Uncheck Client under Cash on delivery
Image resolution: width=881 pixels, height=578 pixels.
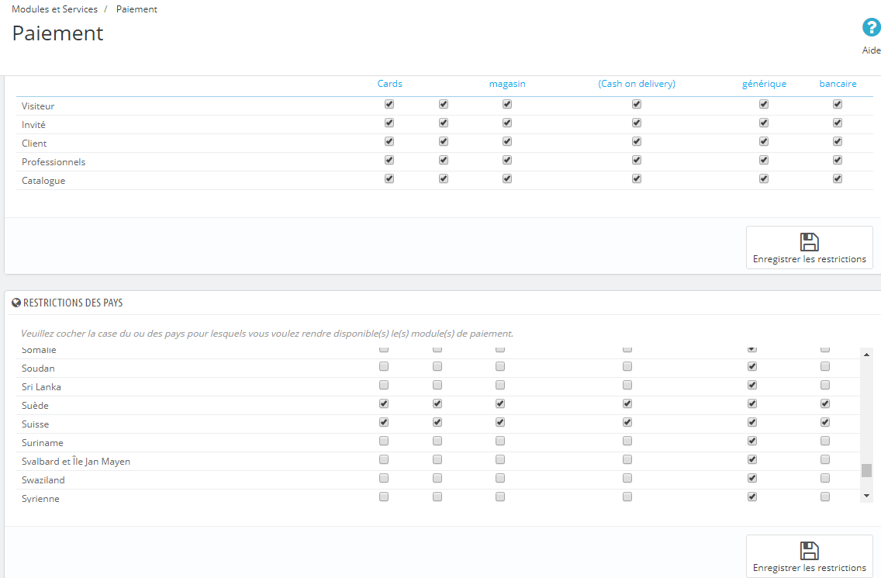coord(637,141)
